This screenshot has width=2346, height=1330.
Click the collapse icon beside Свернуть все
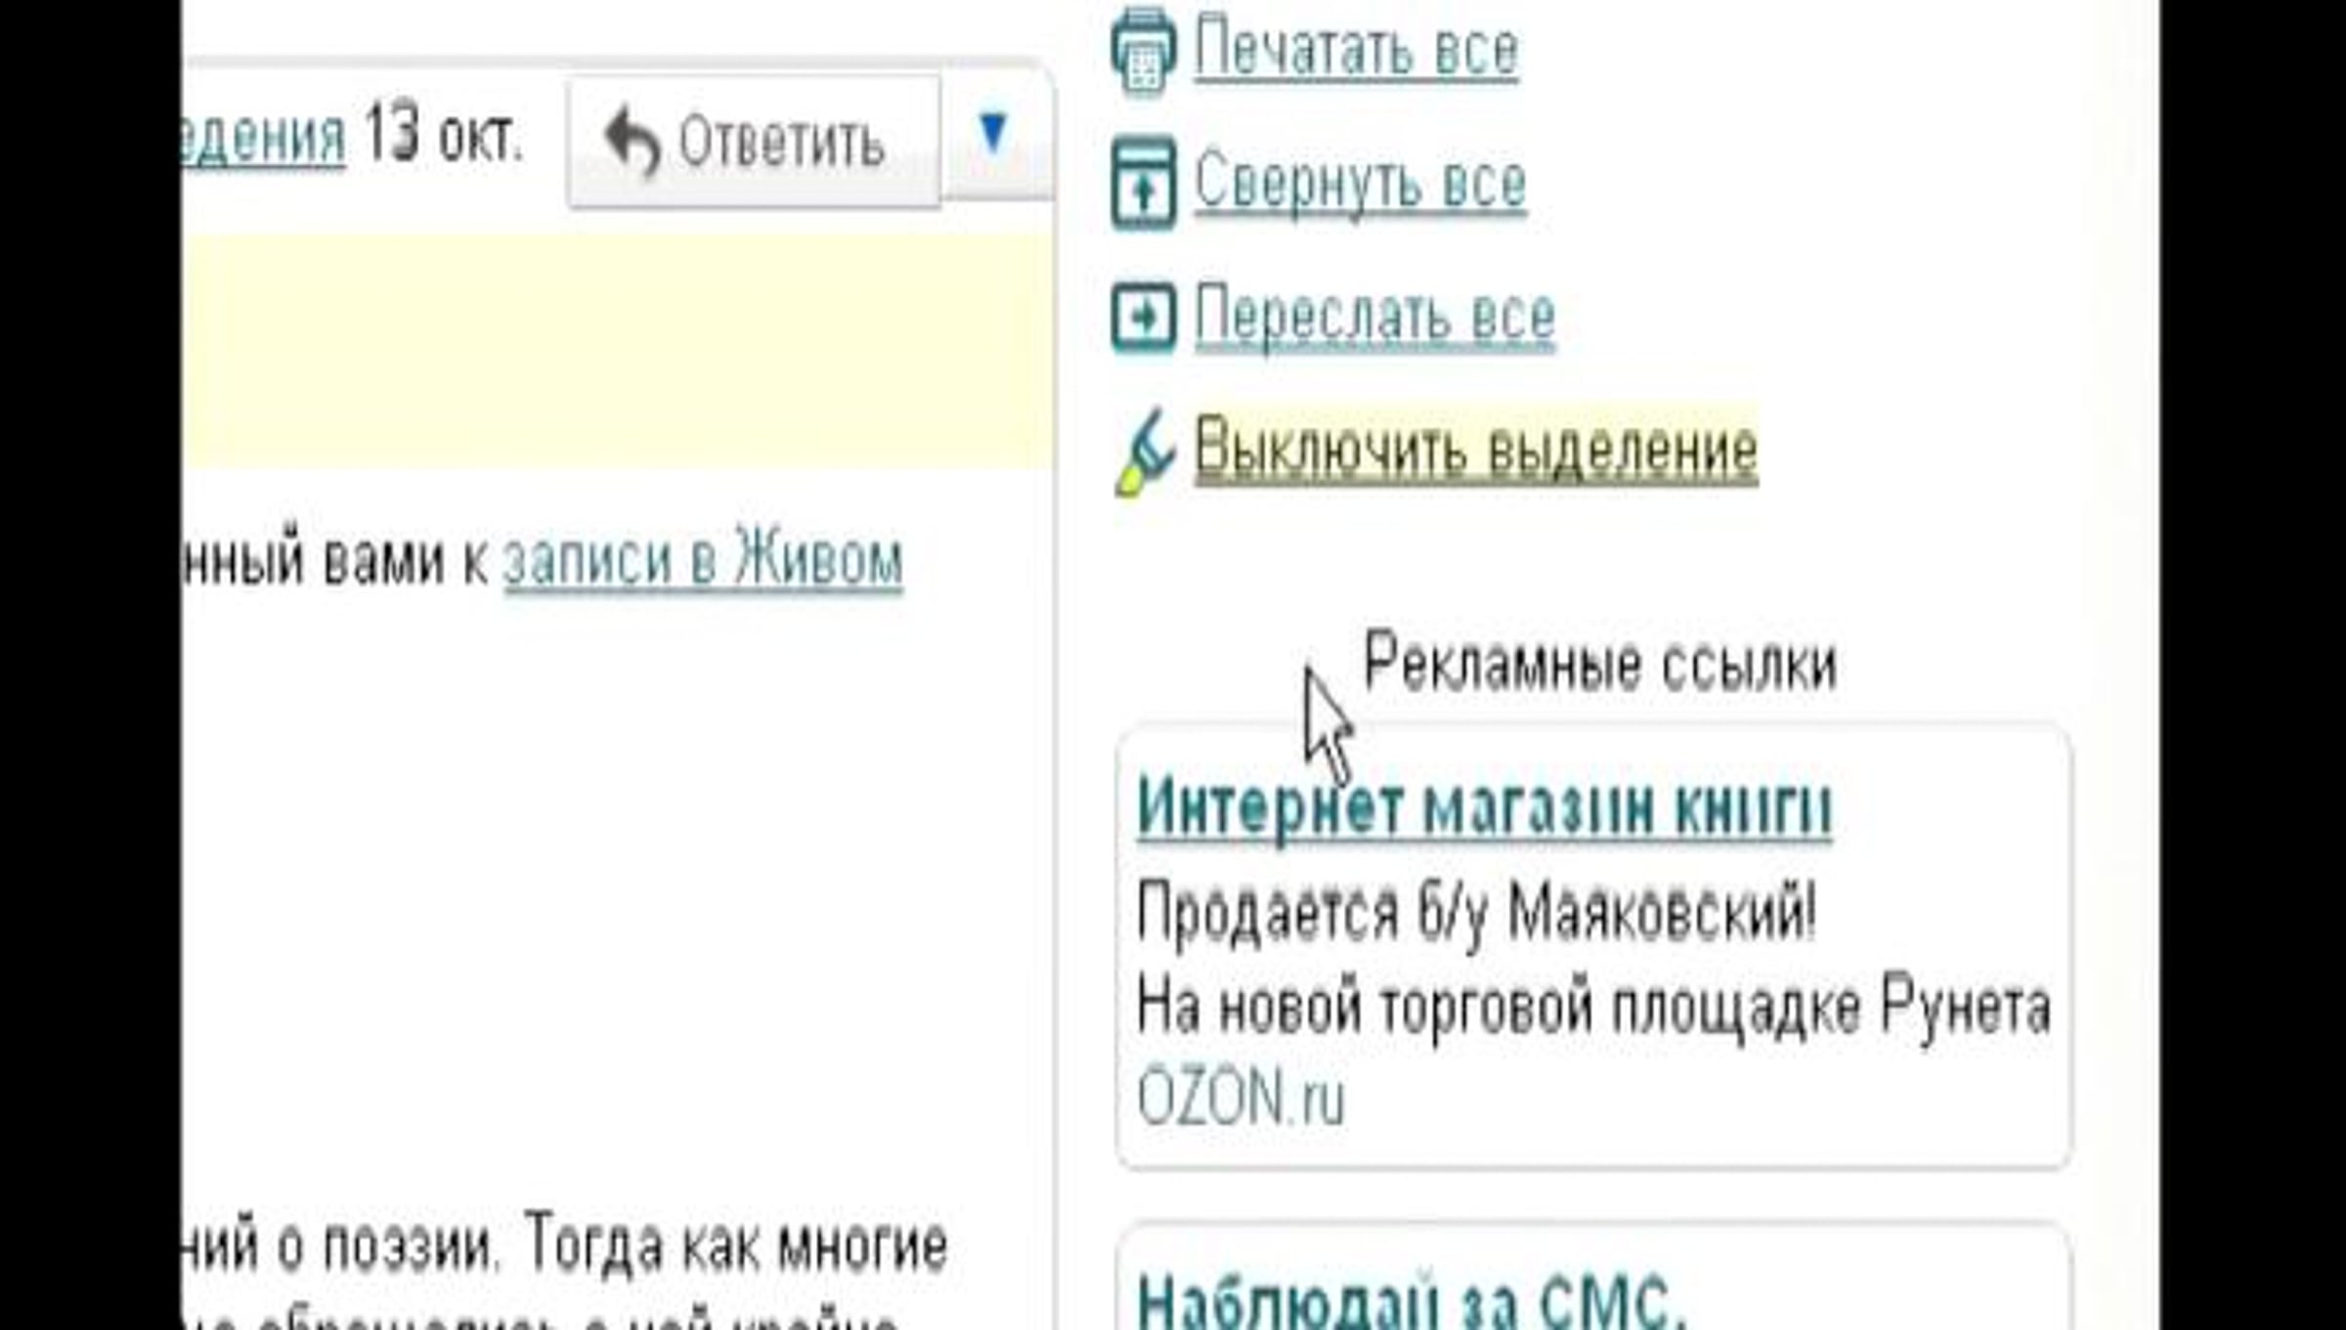tap(1144, 183)
